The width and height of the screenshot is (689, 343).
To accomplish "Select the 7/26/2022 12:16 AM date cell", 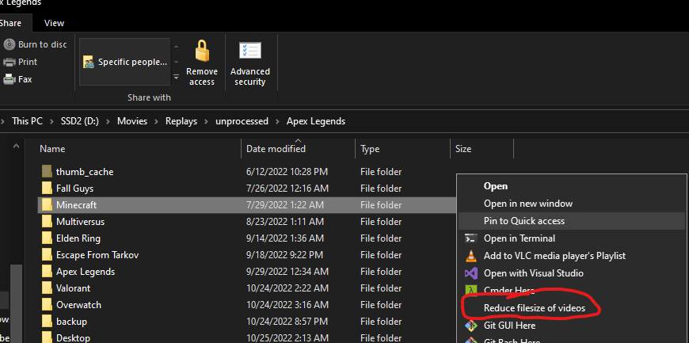I will (287, 189).
